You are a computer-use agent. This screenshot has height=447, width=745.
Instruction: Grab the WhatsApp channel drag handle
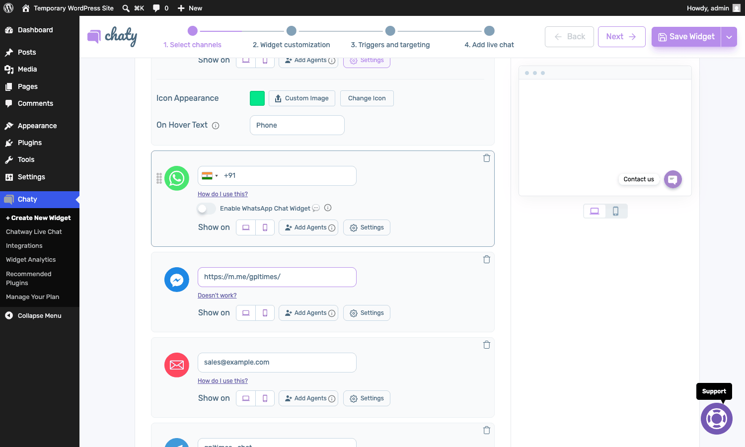pyautogui.click(x=159, y=178)
